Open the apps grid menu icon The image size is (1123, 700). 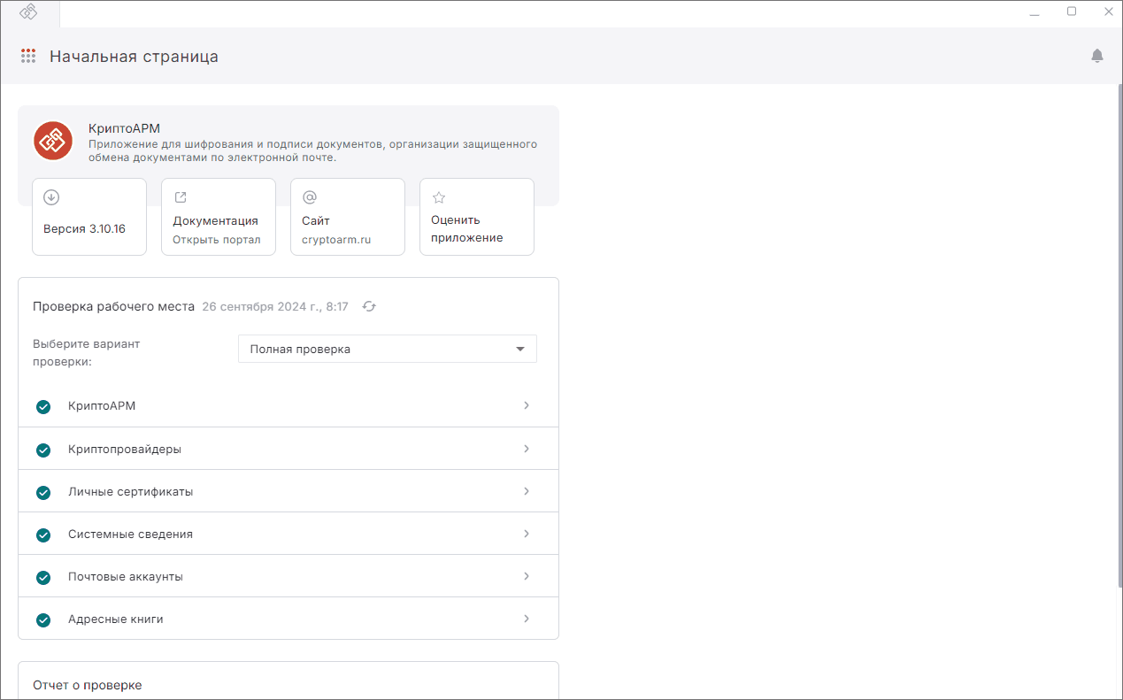(28, 56)
